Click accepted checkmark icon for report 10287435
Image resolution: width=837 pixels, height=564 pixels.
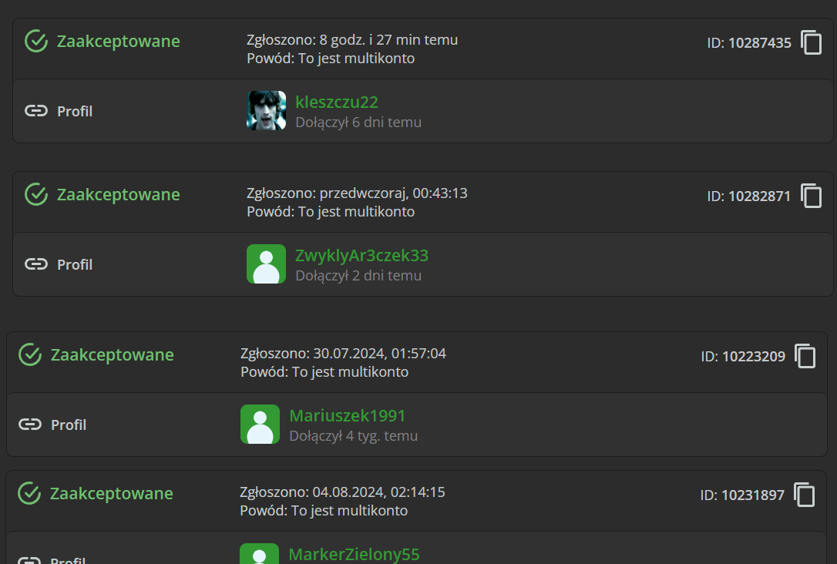point(36,41)
